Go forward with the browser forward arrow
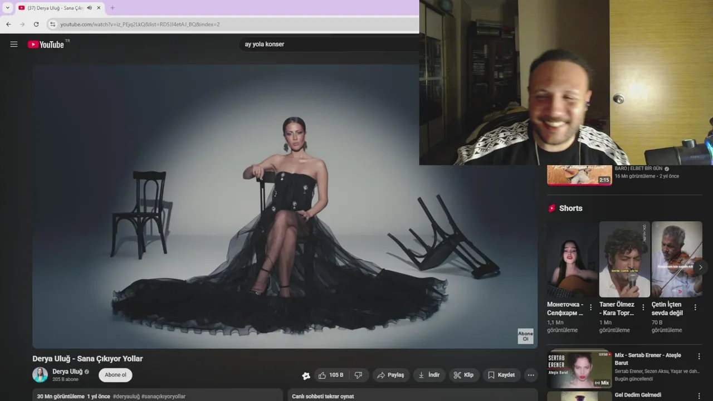Screen dimensions: 713x401 point(22,25)
